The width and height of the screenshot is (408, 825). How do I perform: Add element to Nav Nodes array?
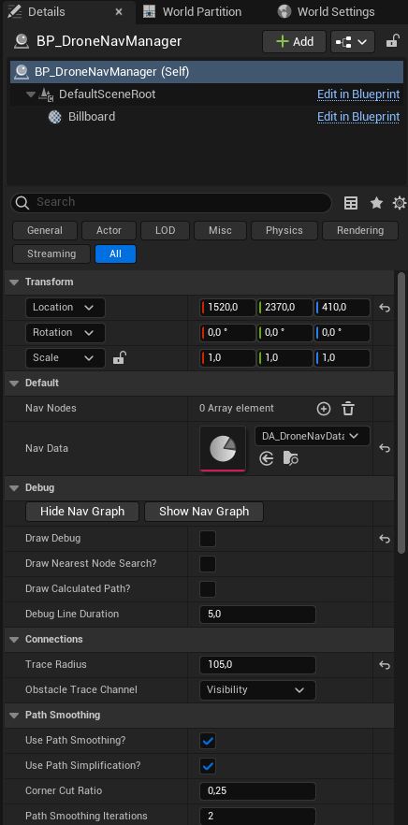pos(324,409)
